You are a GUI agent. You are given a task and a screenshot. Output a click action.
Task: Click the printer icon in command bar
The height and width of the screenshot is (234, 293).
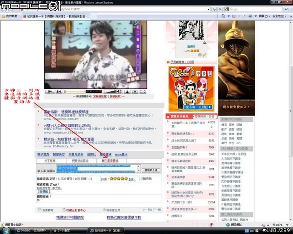click(251, 16)
